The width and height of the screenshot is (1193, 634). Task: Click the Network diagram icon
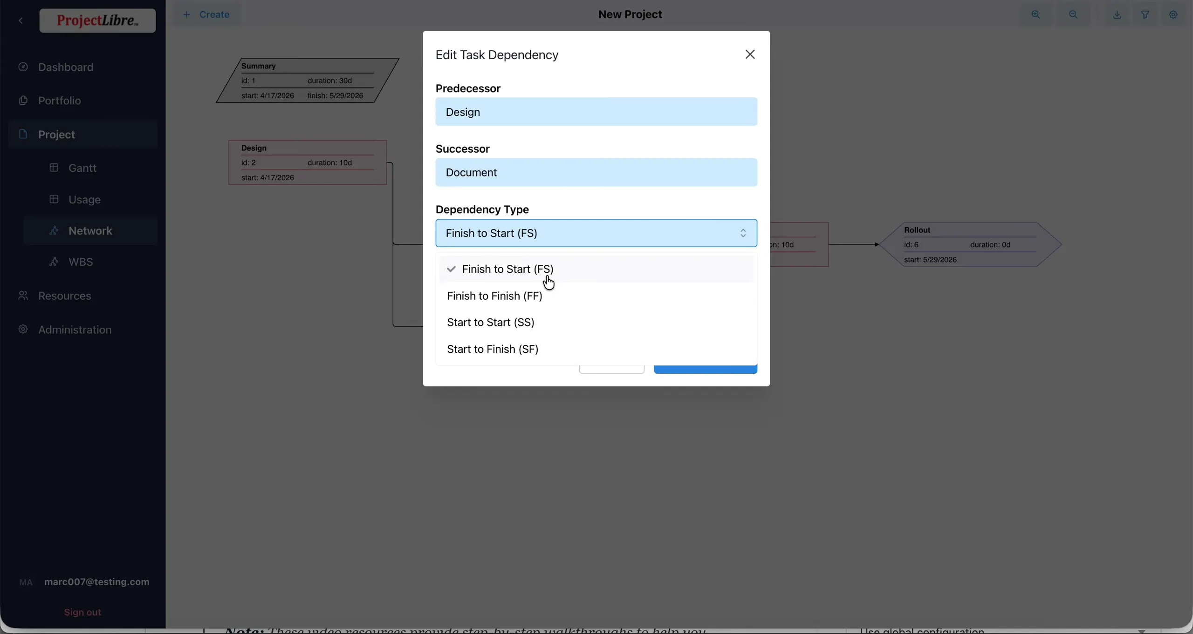[54, 230]
